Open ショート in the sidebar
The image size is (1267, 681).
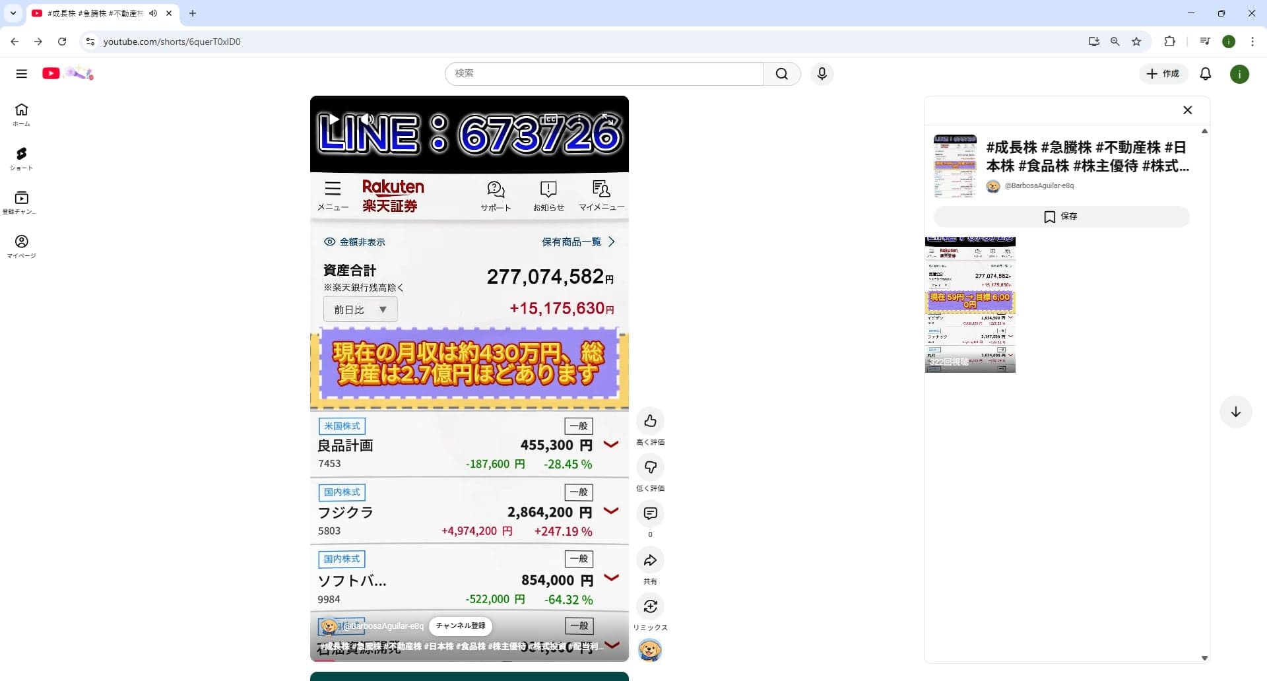(22, 158)
